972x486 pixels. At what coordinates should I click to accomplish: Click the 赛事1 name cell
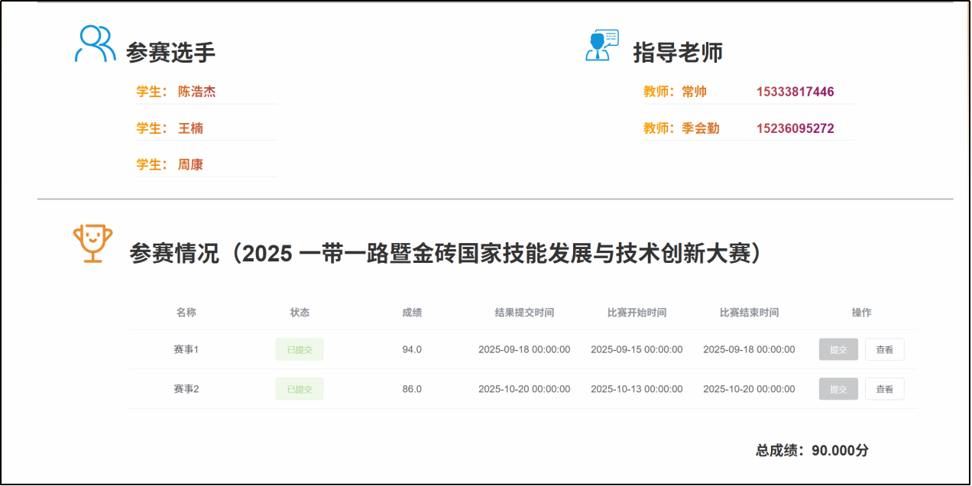[186, 350]
